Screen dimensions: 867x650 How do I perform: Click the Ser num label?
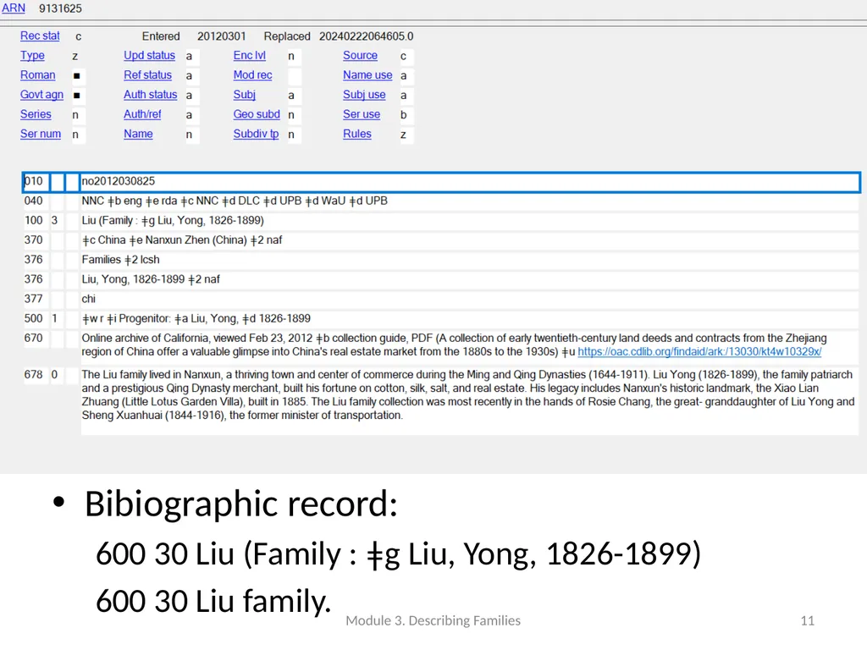pos(41,135)
